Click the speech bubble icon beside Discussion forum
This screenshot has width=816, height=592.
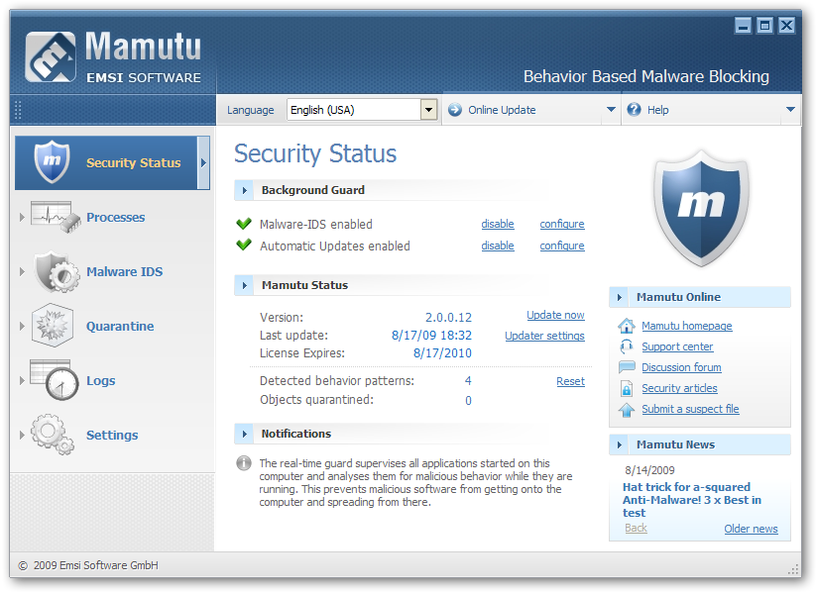[627, 367]
